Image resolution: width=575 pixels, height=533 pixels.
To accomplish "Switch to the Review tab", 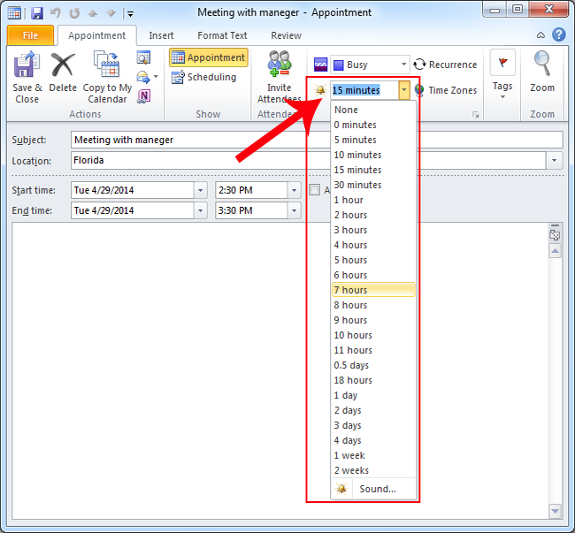I will pyautogui.click(x=286, y=35).
